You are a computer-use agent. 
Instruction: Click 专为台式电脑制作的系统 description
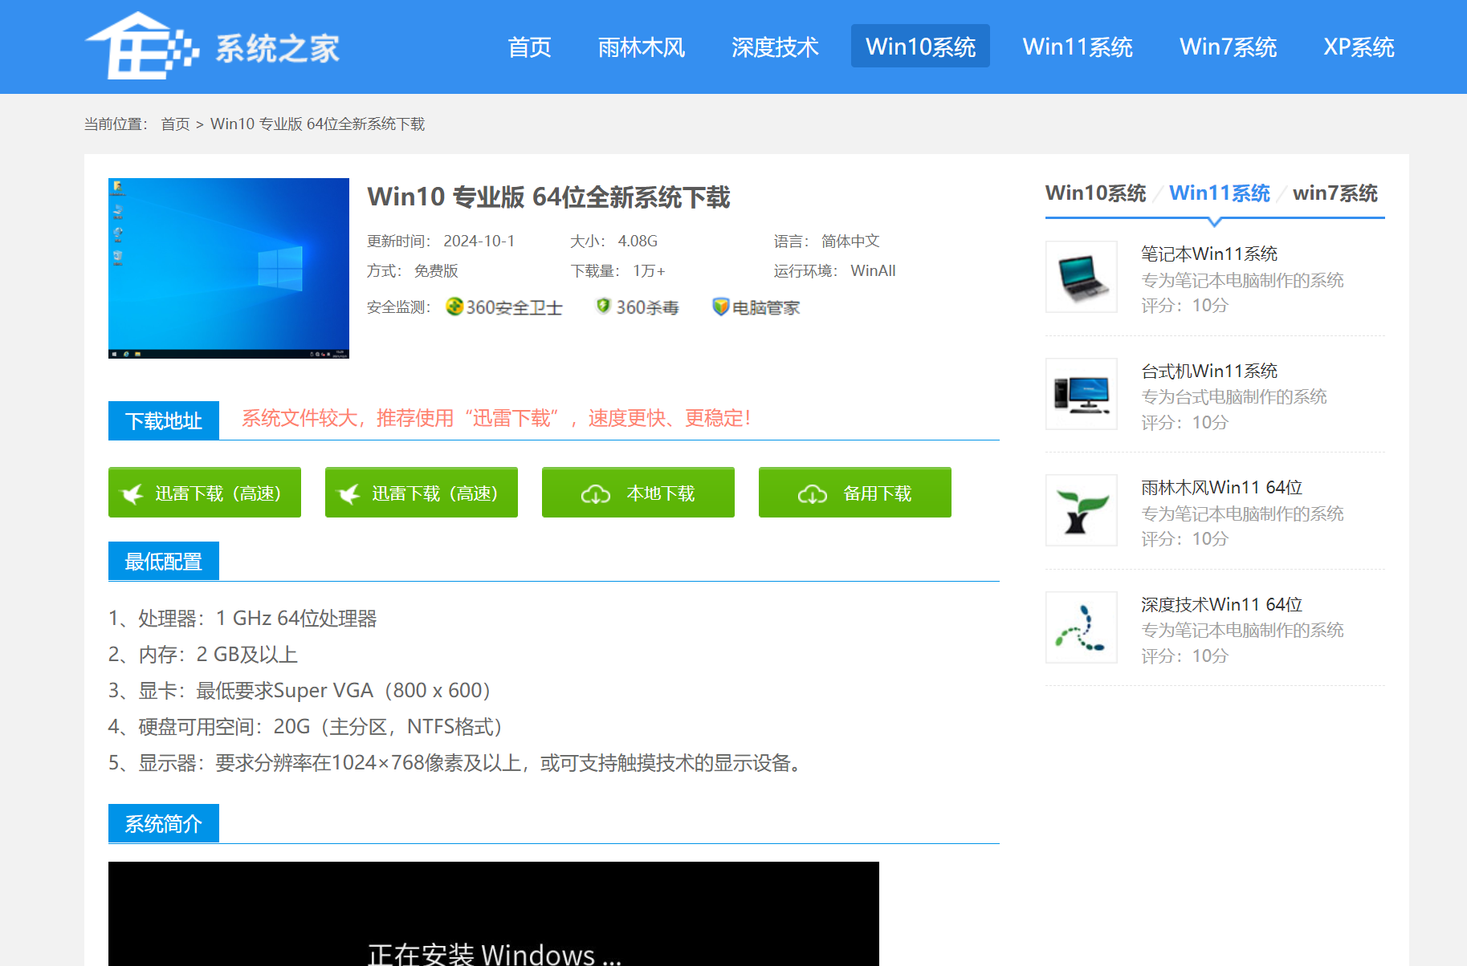tap(1234, 397)
